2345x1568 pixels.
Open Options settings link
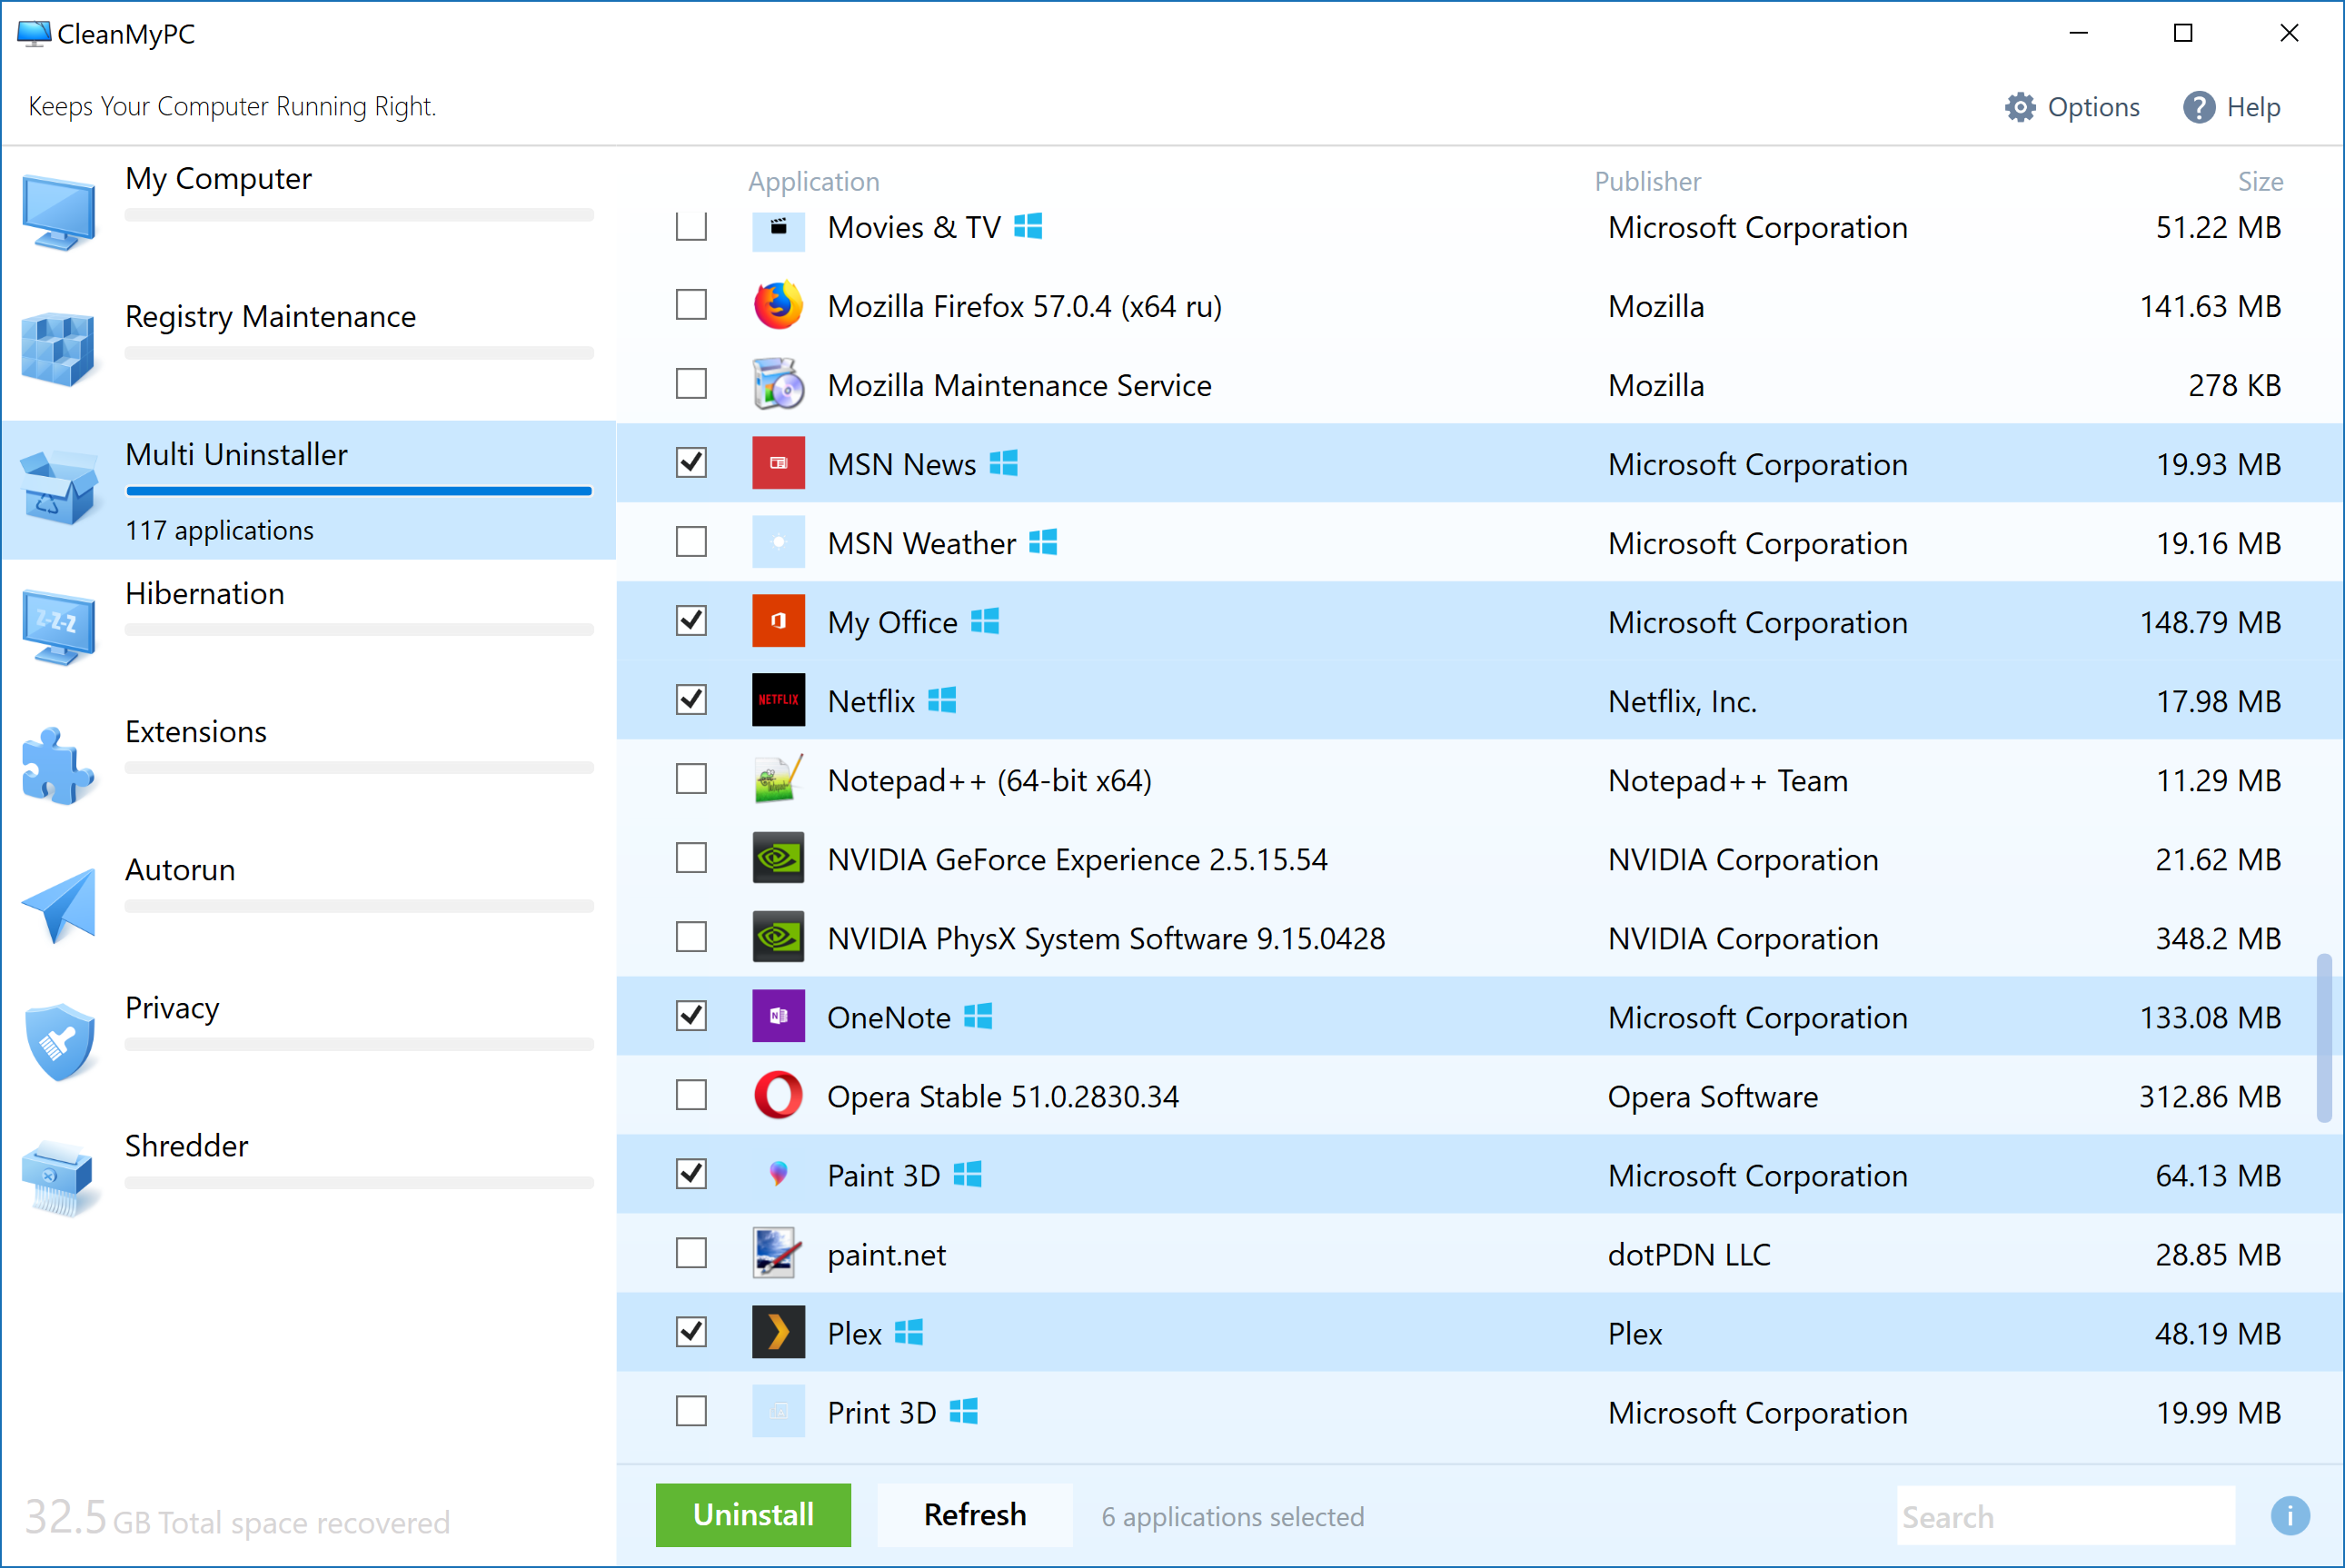pos(2072,107)
